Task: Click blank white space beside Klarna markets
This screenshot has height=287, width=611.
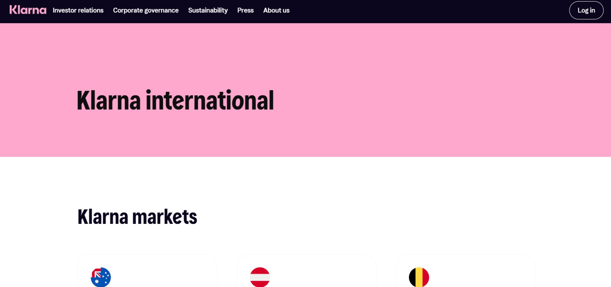Action: (x=383, y=217)
